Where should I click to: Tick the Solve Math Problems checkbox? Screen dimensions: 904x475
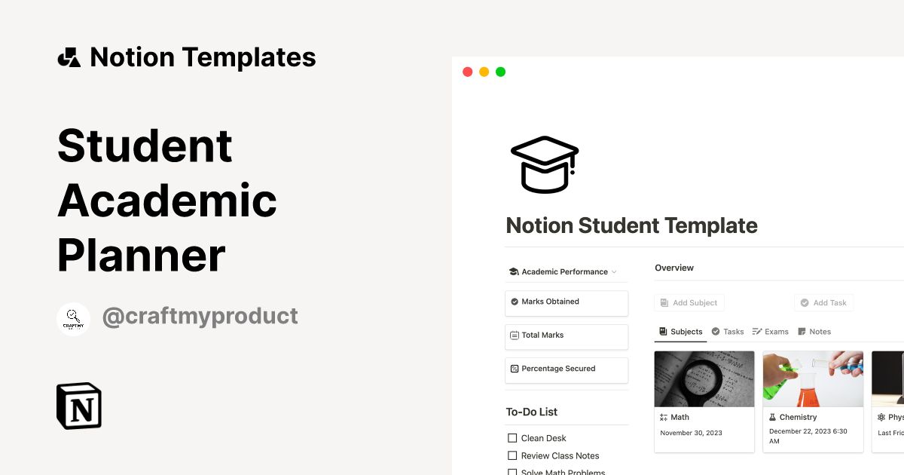[512, 471]
